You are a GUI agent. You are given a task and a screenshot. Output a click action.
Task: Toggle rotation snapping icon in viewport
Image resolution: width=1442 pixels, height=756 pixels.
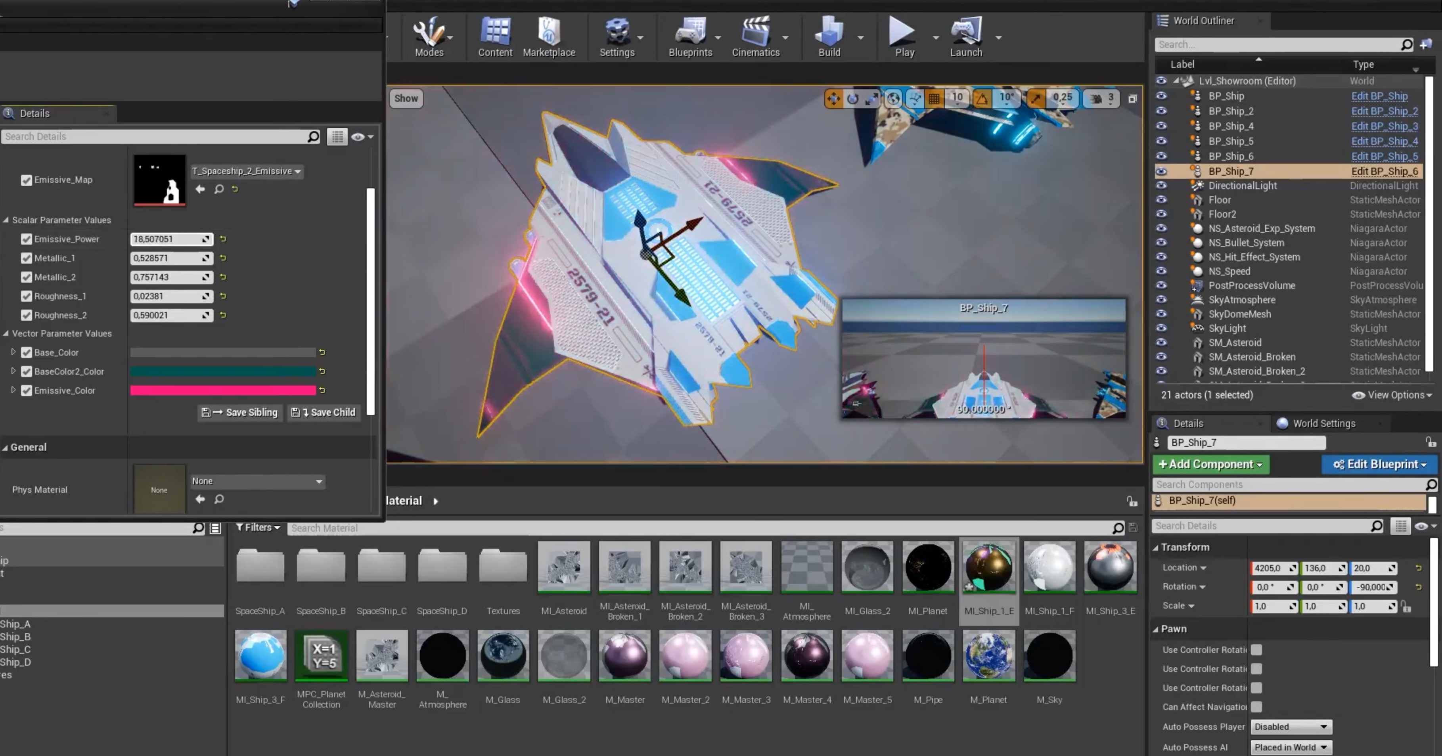981,98
